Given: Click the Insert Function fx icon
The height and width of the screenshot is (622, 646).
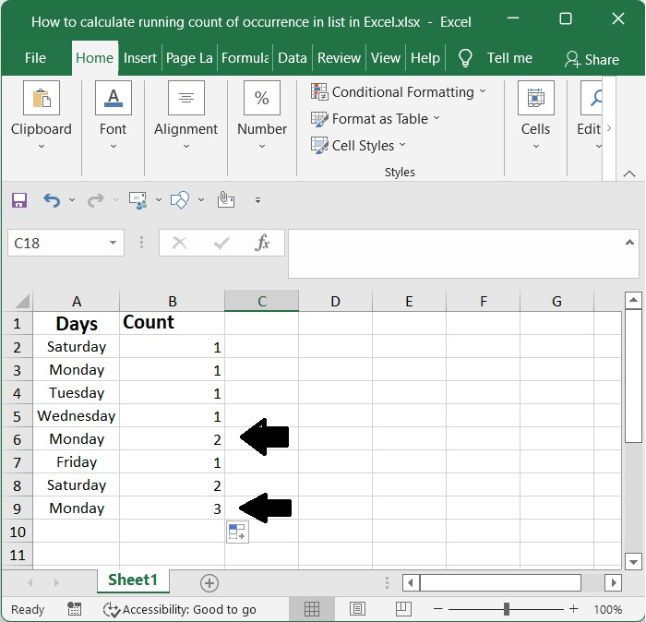Looking at the screenshot, I should tap(263, 243).
